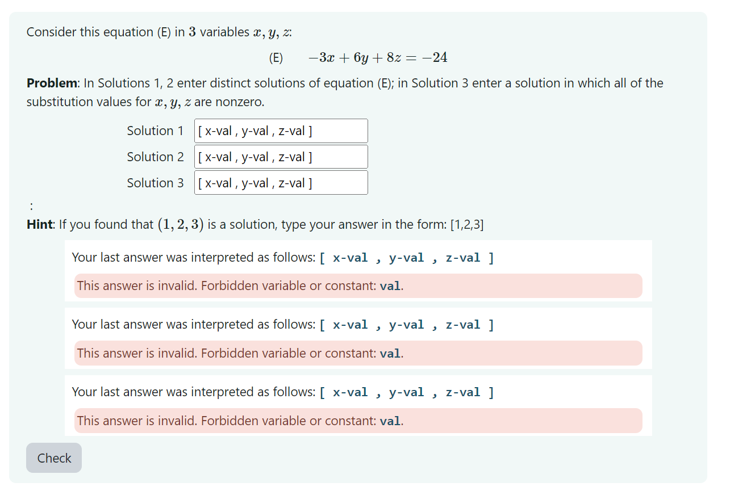The height and width of the screenshot is (491, 751).
Task: Click the Solution 3 row label
Action: pyautogui.click(x=155, y=183)
